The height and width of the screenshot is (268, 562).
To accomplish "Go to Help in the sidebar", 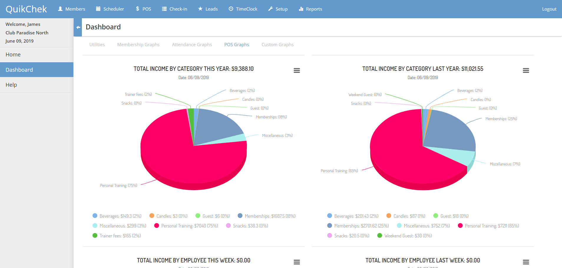I will pos(11,85).
